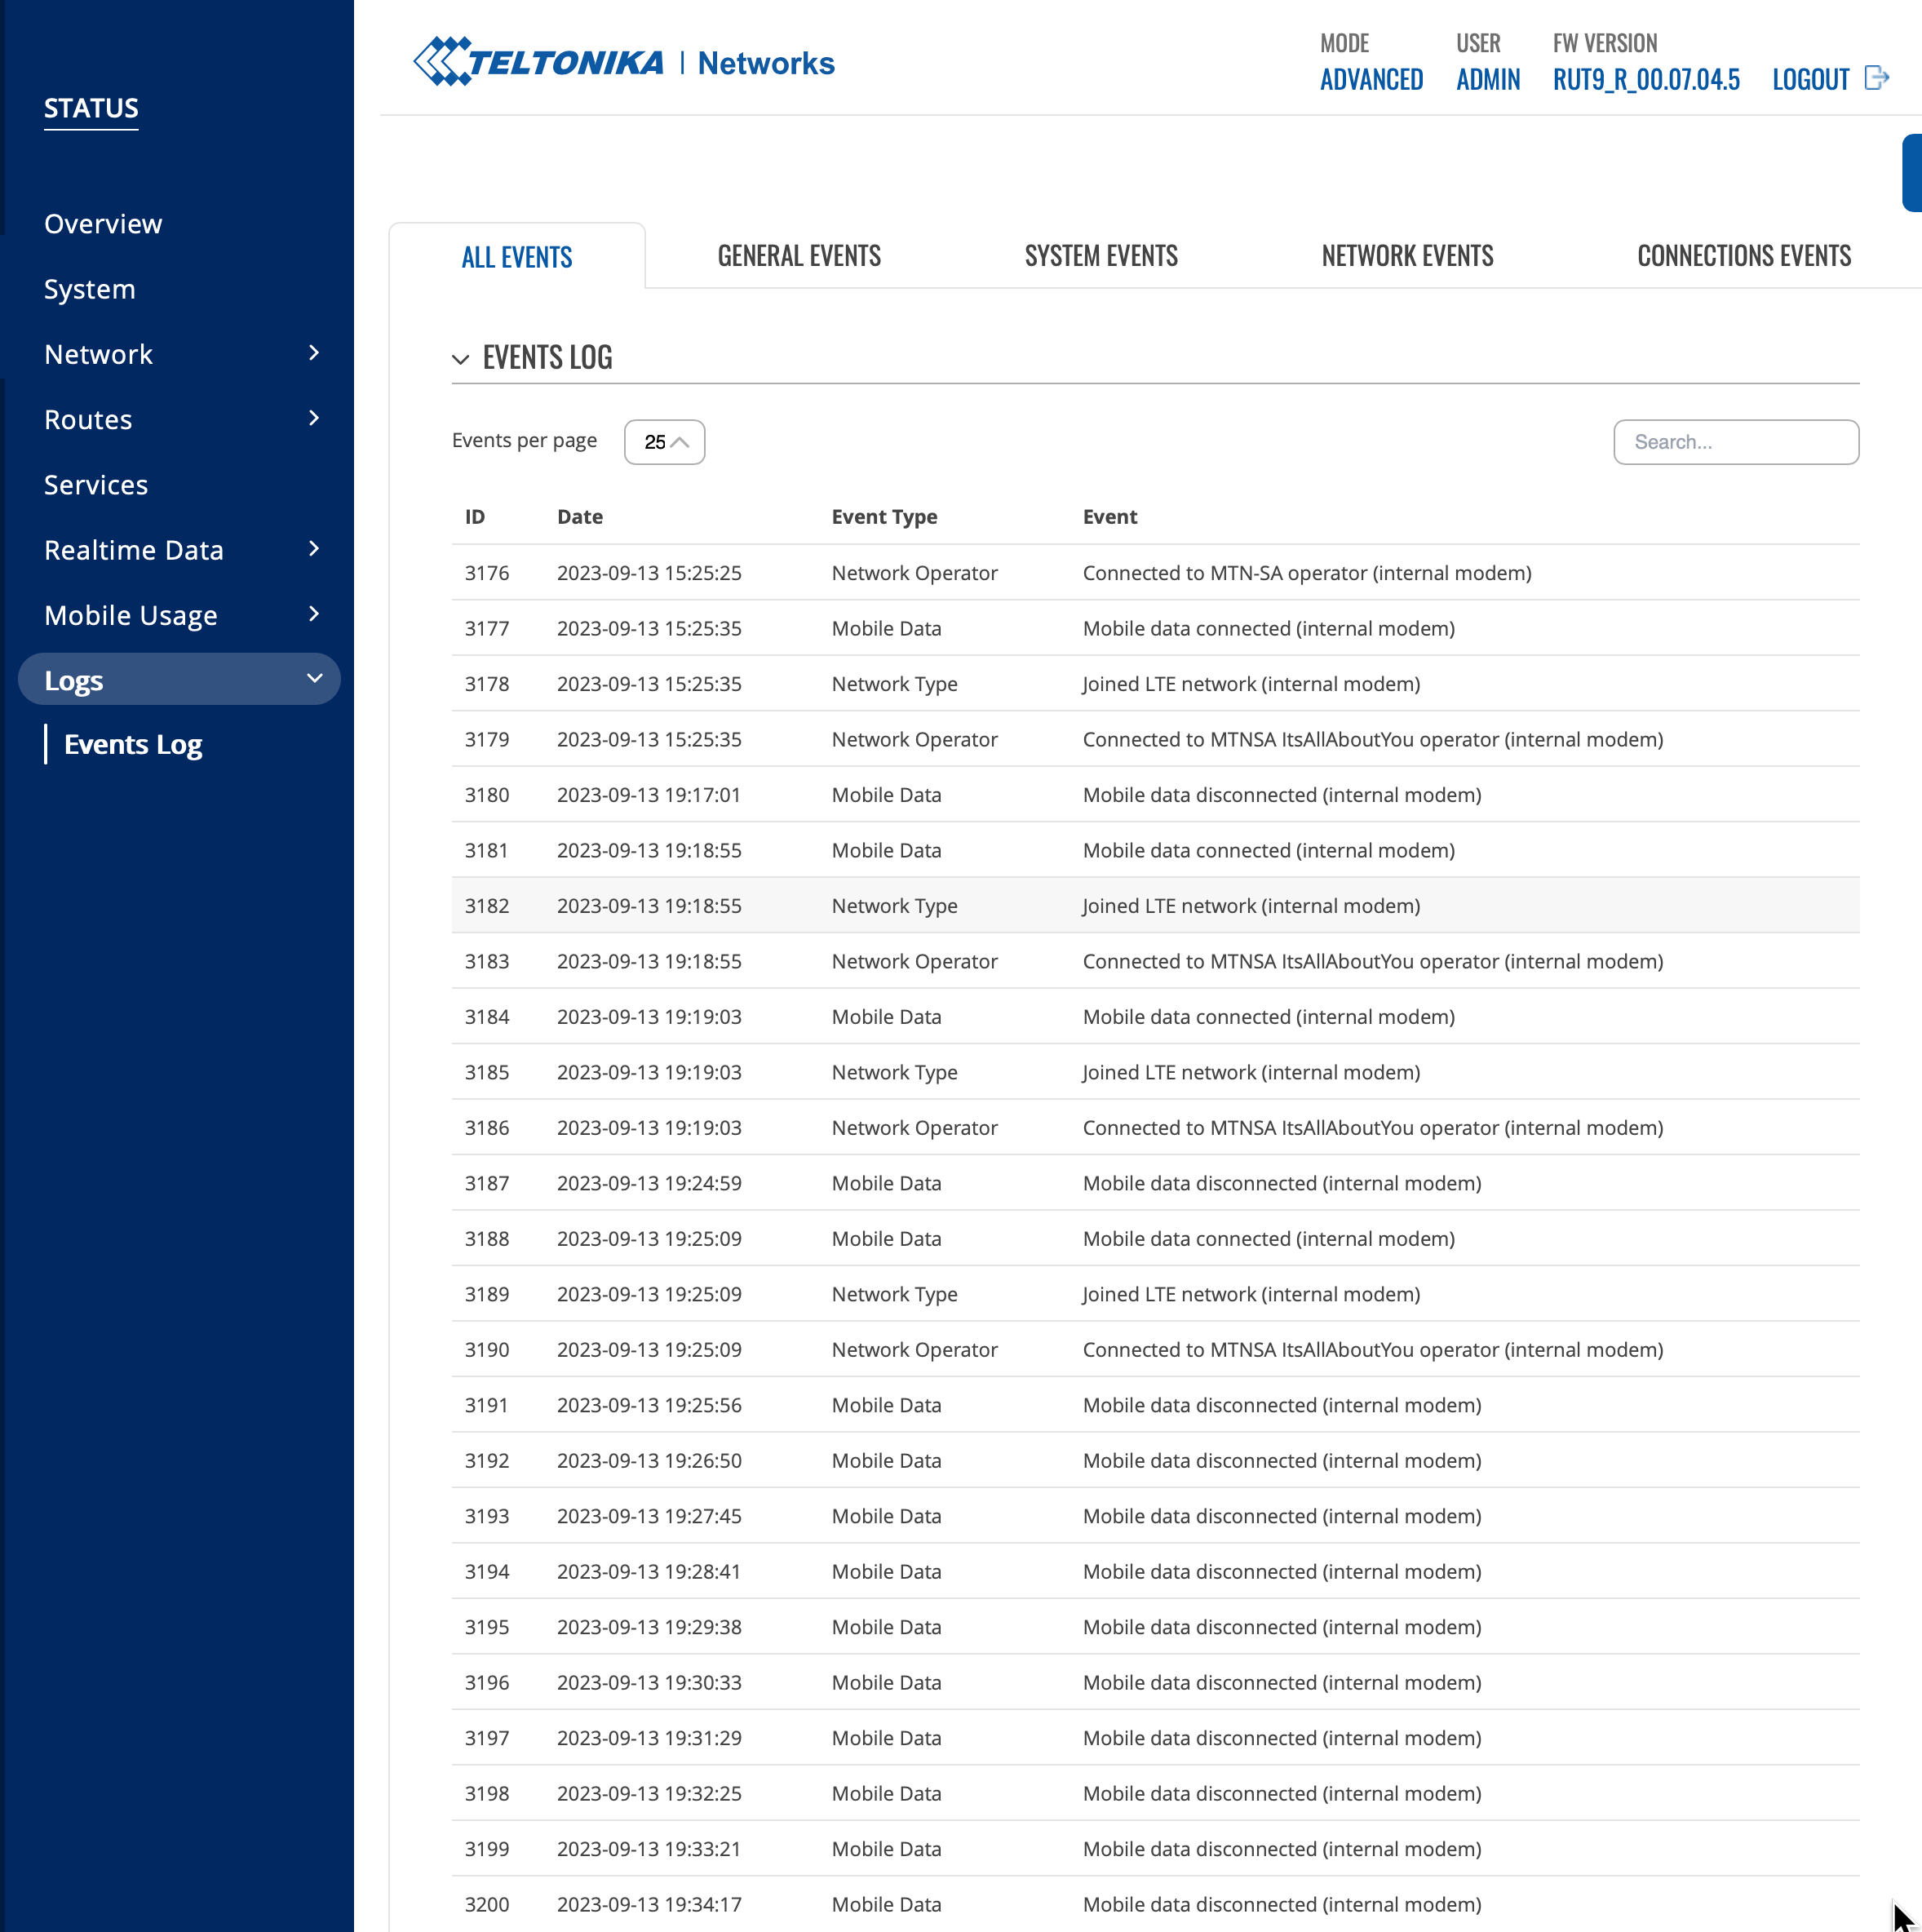Switch to All Events tab
This screenshot has height=1932, width=1922.
[x=517, y=257]
